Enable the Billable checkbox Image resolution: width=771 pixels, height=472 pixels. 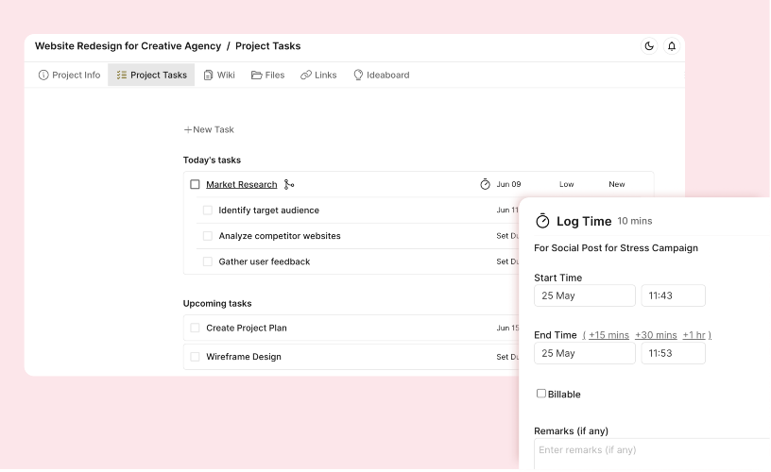(x=540, y=394)
